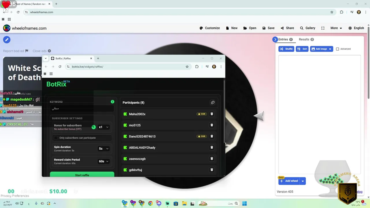Screen dimensions: 370x208
Task: Bookmark wheelofnames.com with star icon
Action: pos(332,12)
